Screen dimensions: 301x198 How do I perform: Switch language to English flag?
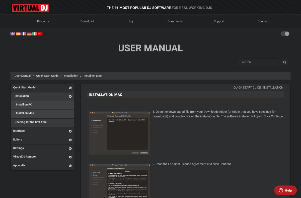[13, 34]
